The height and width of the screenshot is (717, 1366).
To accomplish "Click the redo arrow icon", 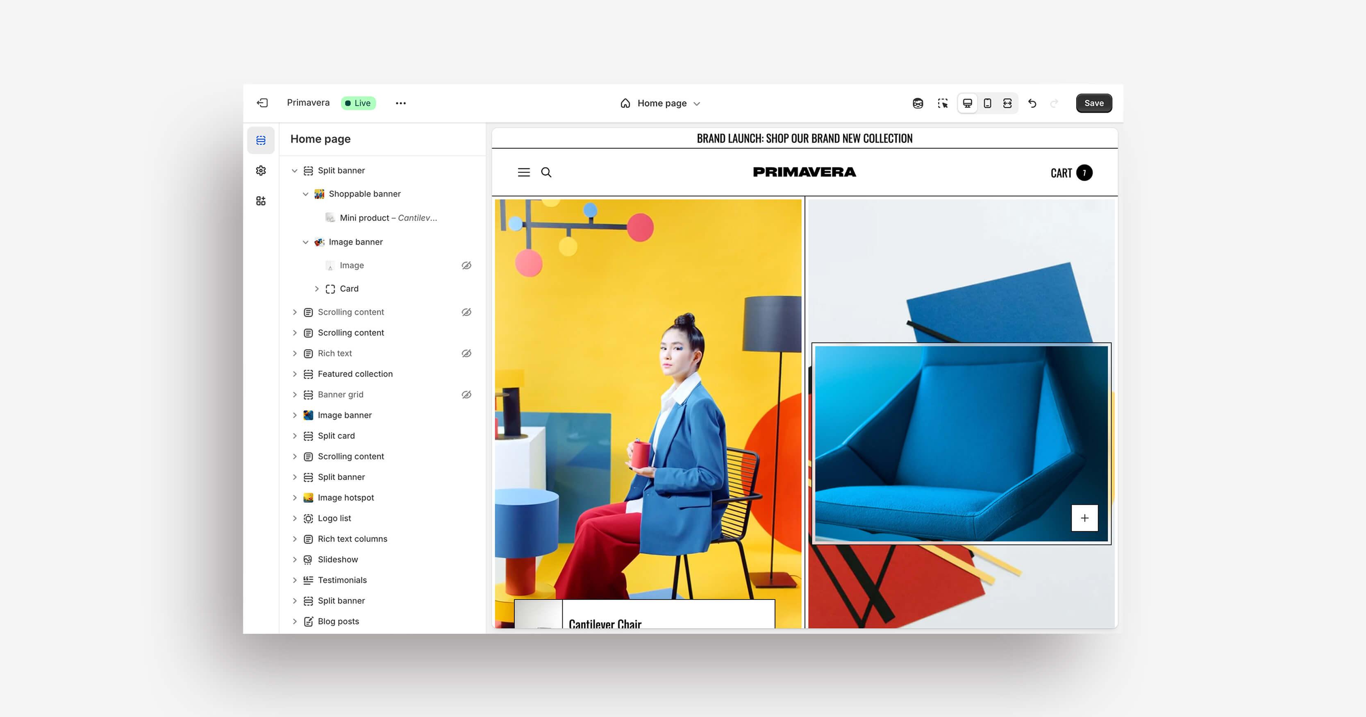I will coord(1054,103).
